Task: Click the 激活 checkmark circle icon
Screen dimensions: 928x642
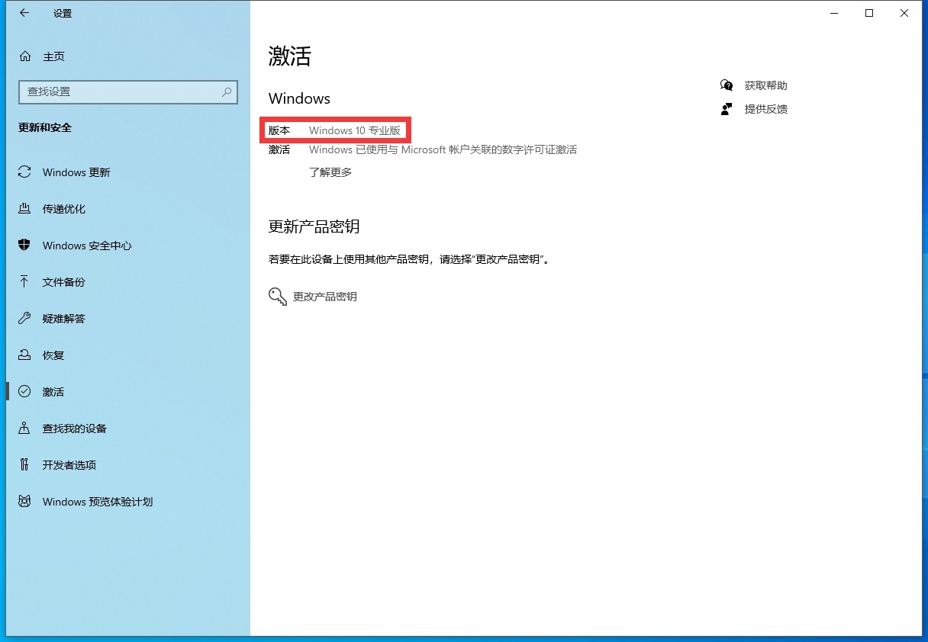Action: click(24, 392)
